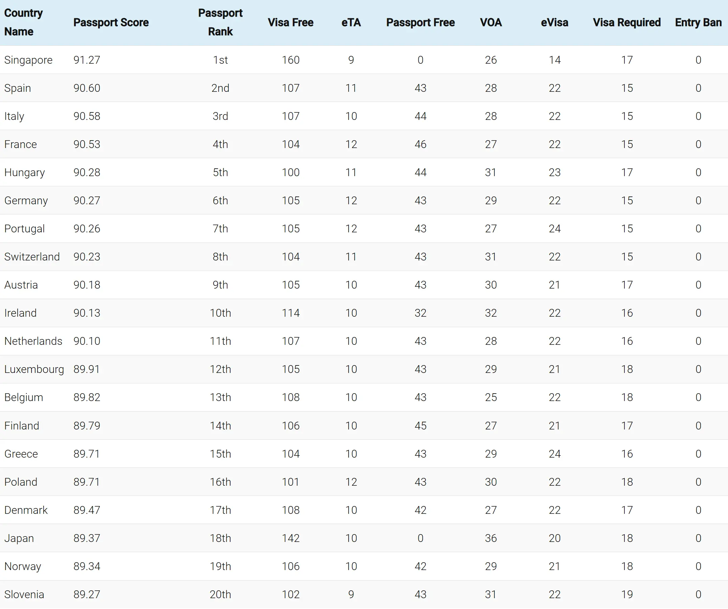The width and height of the screenshot is (728, 609).
Task: Click Hungary's passport score 90.28
Action: 87,172
